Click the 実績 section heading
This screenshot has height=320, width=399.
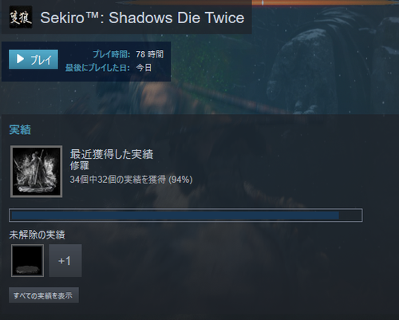20,130
